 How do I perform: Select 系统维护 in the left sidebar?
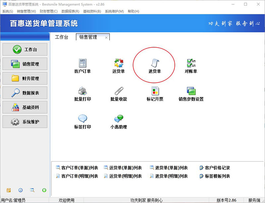coord(25,122)
